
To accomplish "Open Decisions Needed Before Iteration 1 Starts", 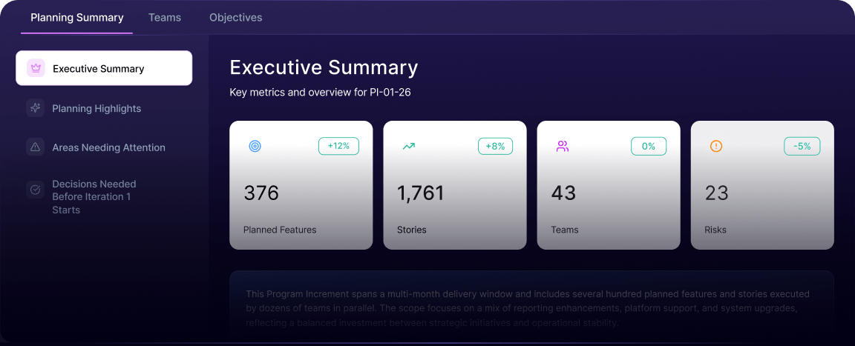I will coord(94,197).
